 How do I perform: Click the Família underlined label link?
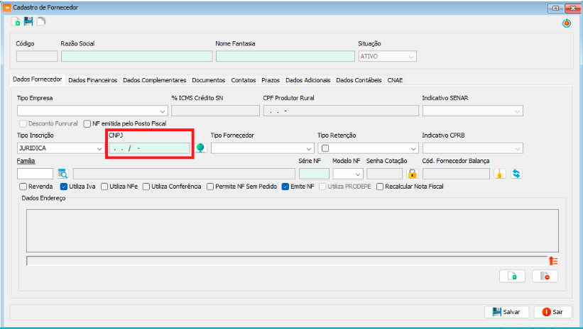(x=26, y=161)
